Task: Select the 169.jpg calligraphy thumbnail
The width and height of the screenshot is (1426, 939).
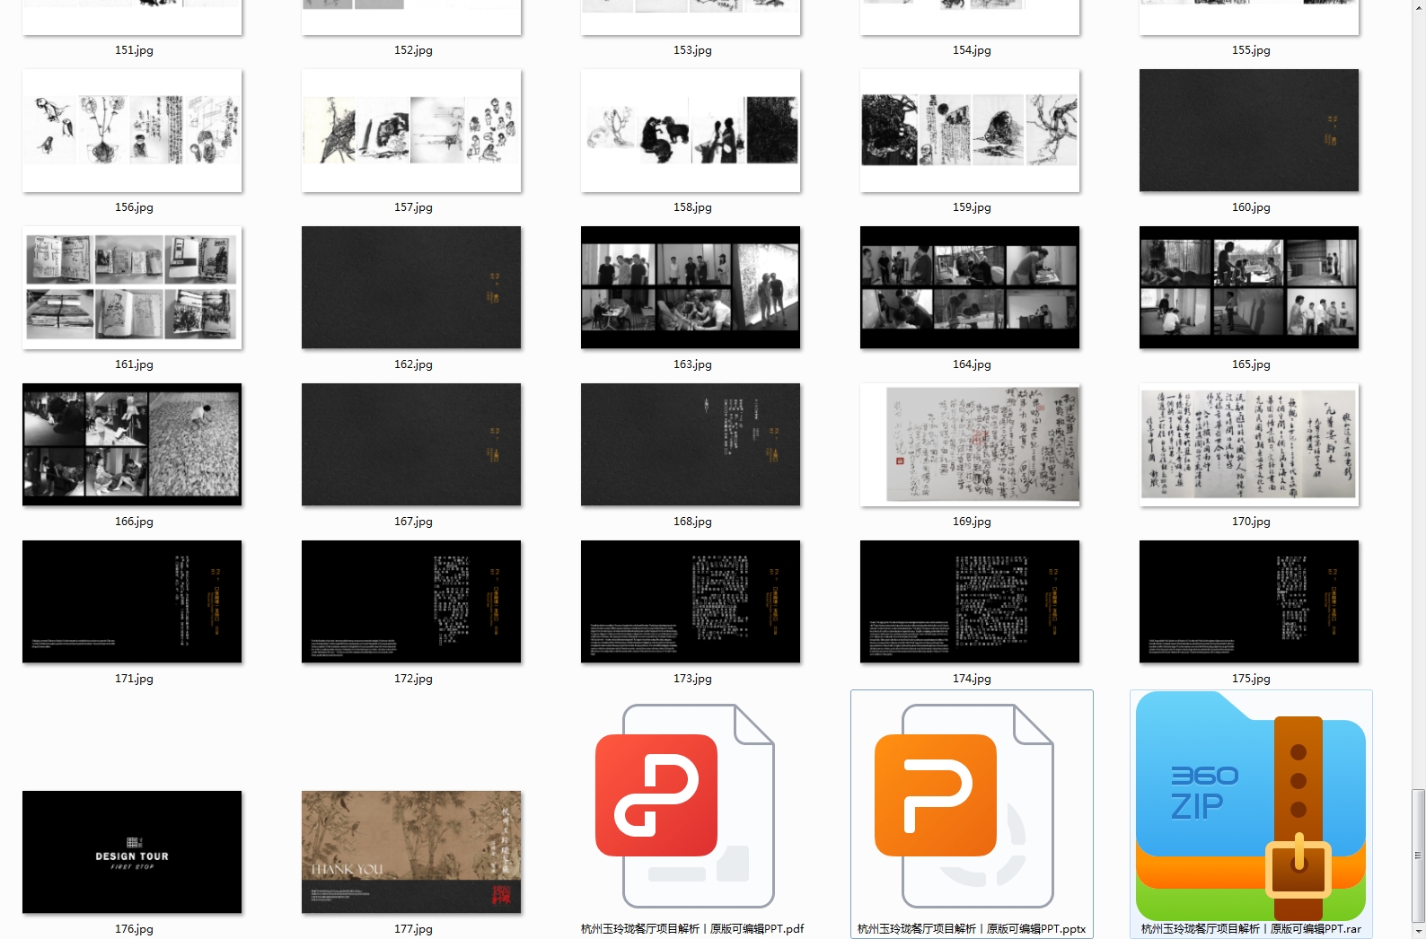Action: (x=970, y=444)
